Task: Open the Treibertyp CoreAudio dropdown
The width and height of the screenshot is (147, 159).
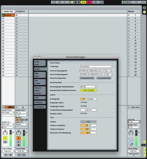Action: (x=96, y=66)
